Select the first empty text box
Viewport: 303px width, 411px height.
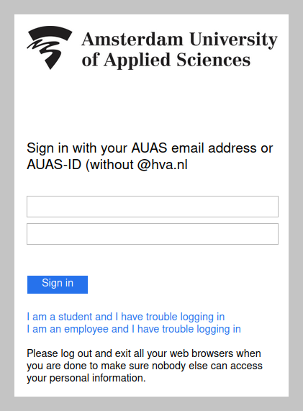click(x=153, y=207)
